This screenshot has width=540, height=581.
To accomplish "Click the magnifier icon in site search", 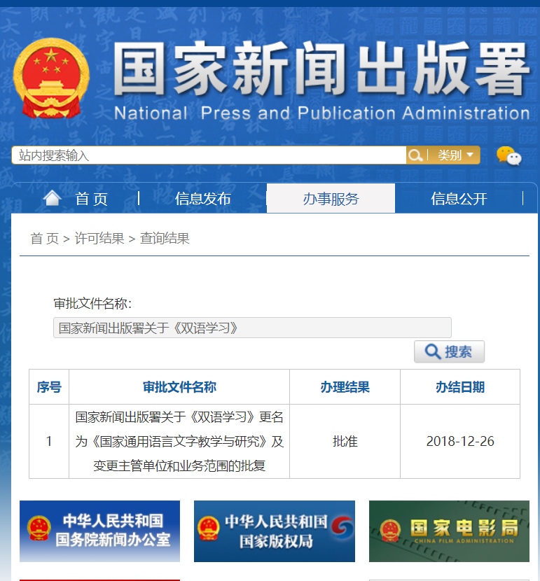I will pos(415,155).
